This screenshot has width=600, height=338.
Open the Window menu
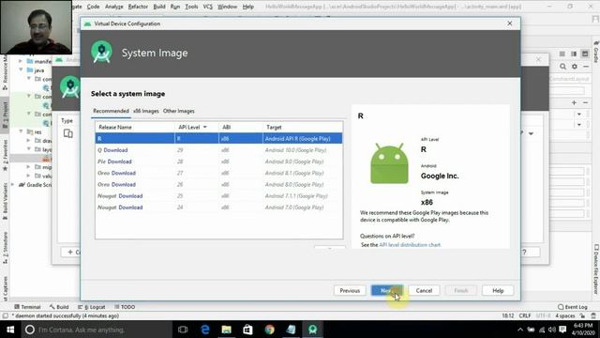227,7
